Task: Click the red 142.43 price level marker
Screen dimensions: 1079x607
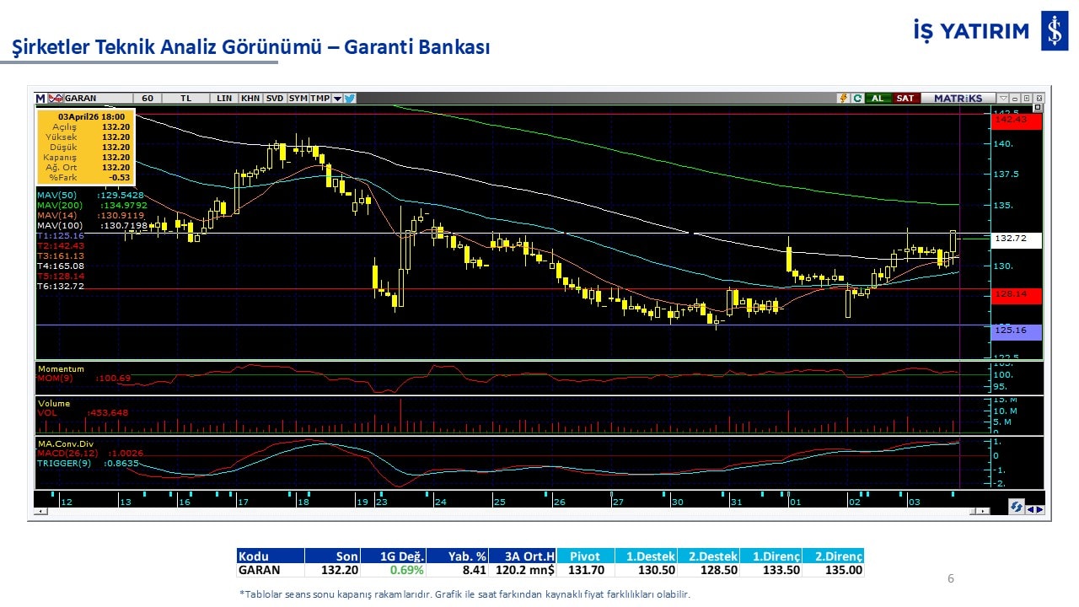Action: [x=1017, y=121]
